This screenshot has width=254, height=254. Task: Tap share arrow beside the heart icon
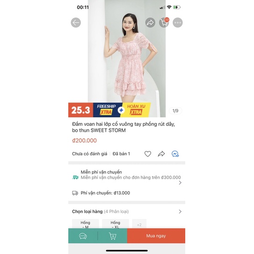(x=161, y=154)
